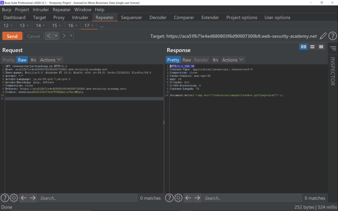The height and width of the screenshot is (211, 338).
Task: Close Repeater tab 16
Action: click(x=76, y=26)
